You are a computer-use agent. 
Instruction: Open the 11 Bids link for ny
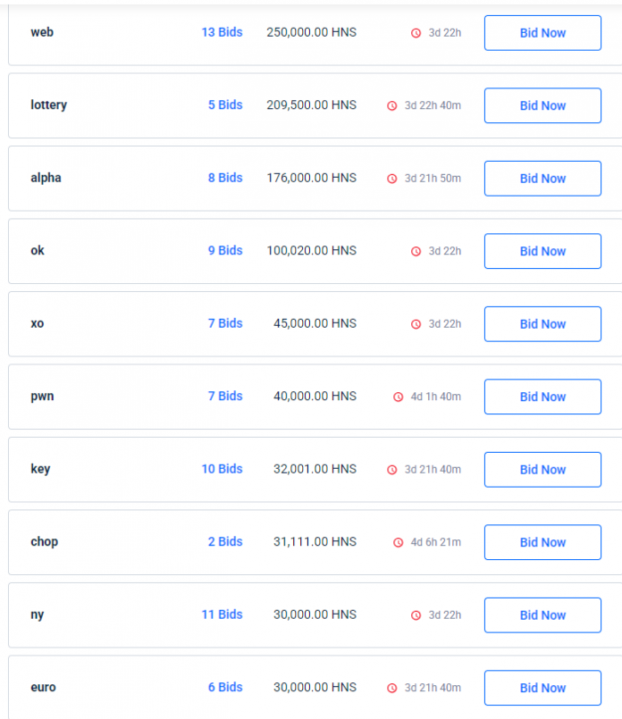coord(222,614)
